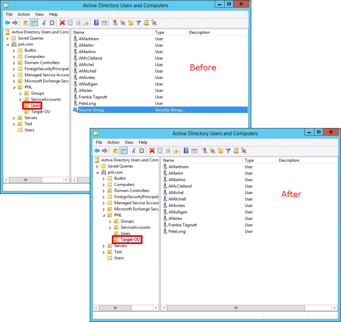This screenshot has height=322, width=341.
Task: Select Computers container in front window tree
Action: (124, 184)
